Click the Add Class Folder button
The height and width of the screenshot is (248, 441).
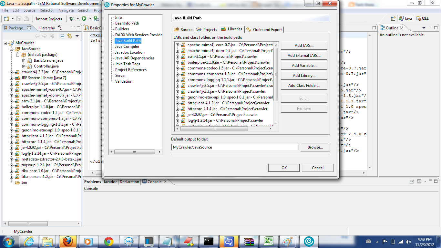[x=304, y=86]
